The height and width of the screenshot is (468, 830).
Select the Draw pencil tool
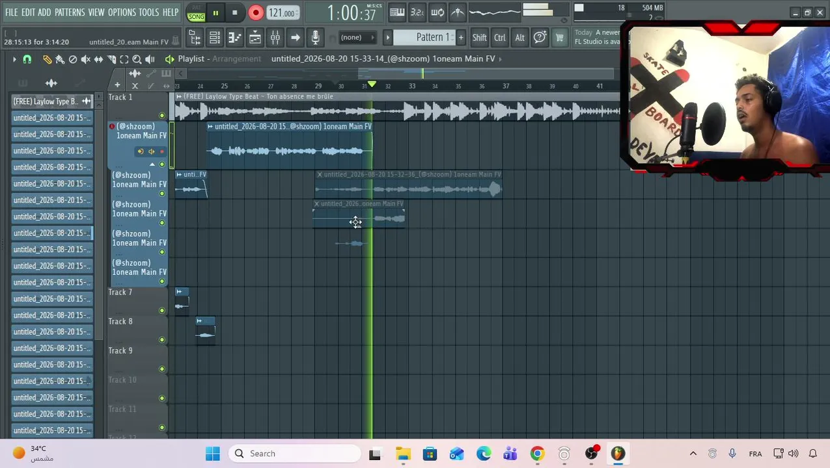point(47,59)
